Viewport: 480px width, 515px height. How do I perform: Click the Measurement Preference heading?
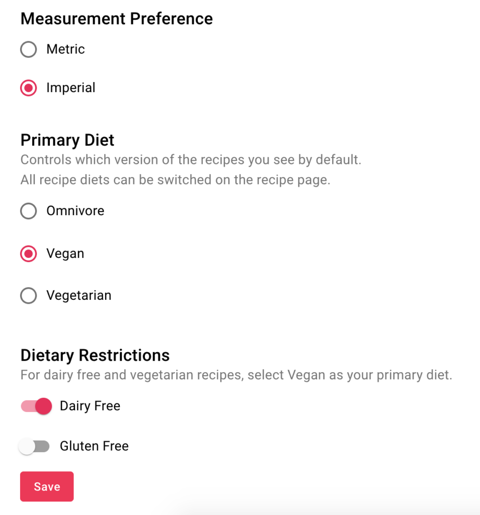(117, 19)
